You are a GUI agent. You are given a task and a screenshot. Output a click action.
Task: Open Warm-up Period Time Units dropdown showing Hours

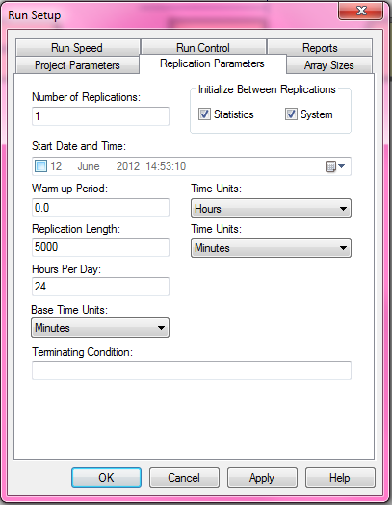271,209
